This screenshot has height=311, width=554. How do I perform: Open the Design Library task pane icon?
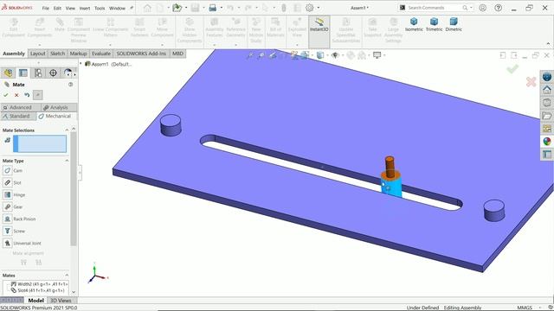[x=547, y=103]
